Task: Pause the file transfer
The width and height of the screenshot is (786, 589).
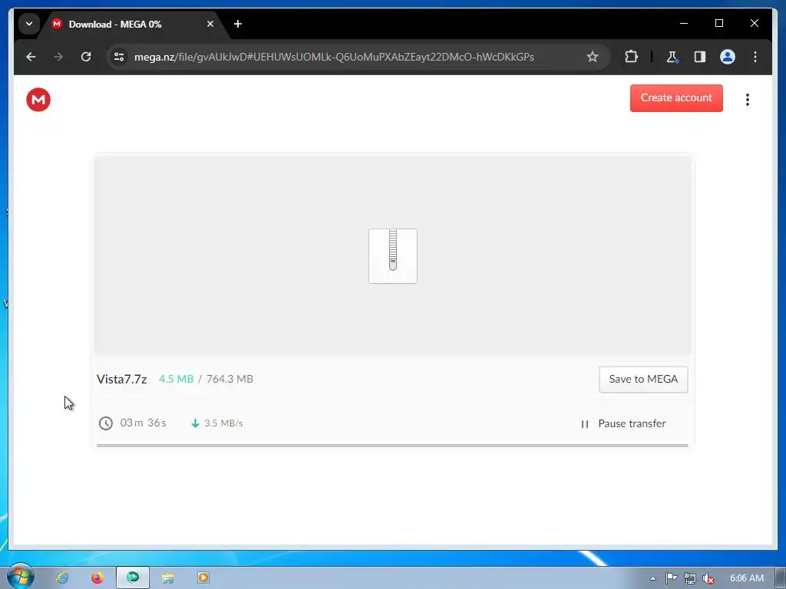Action: pyautogui.click(x=623, y=423)
